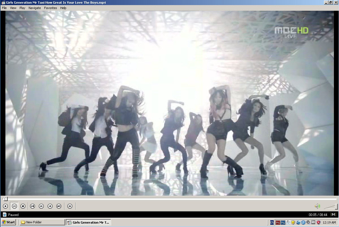This screenshot has width=339, height=227.
Task: Restore the player window size
Action: point(331,2)
